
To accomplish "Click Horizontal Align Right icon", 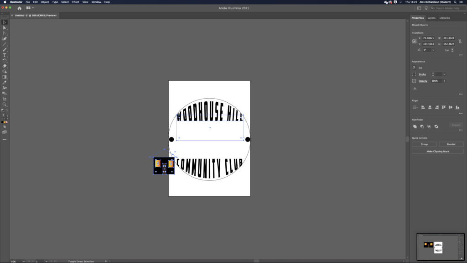I will tap(437, 107).
